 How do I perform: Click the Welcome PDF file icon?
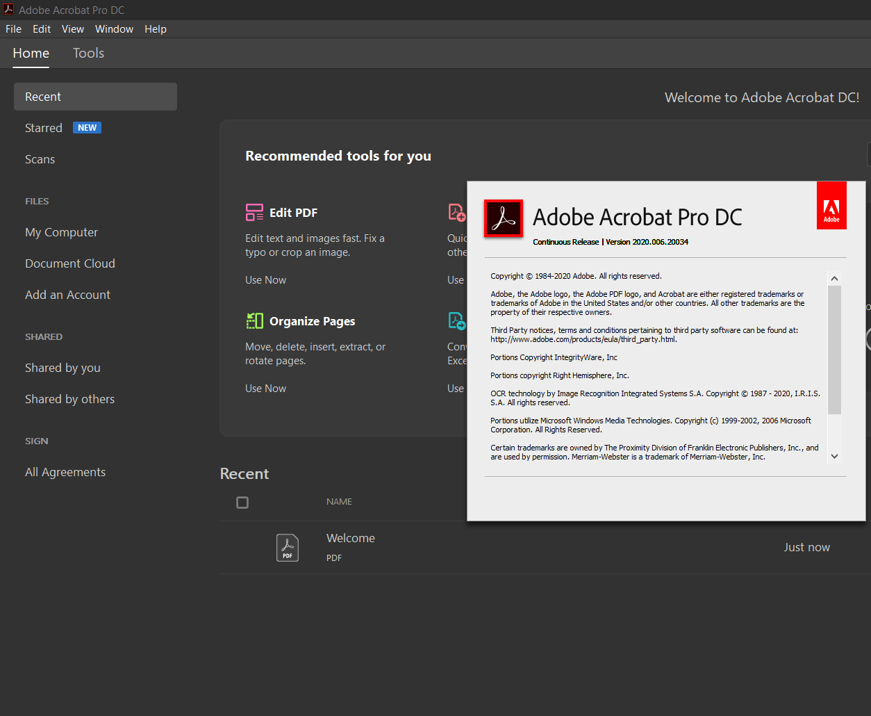coord(288,547)
